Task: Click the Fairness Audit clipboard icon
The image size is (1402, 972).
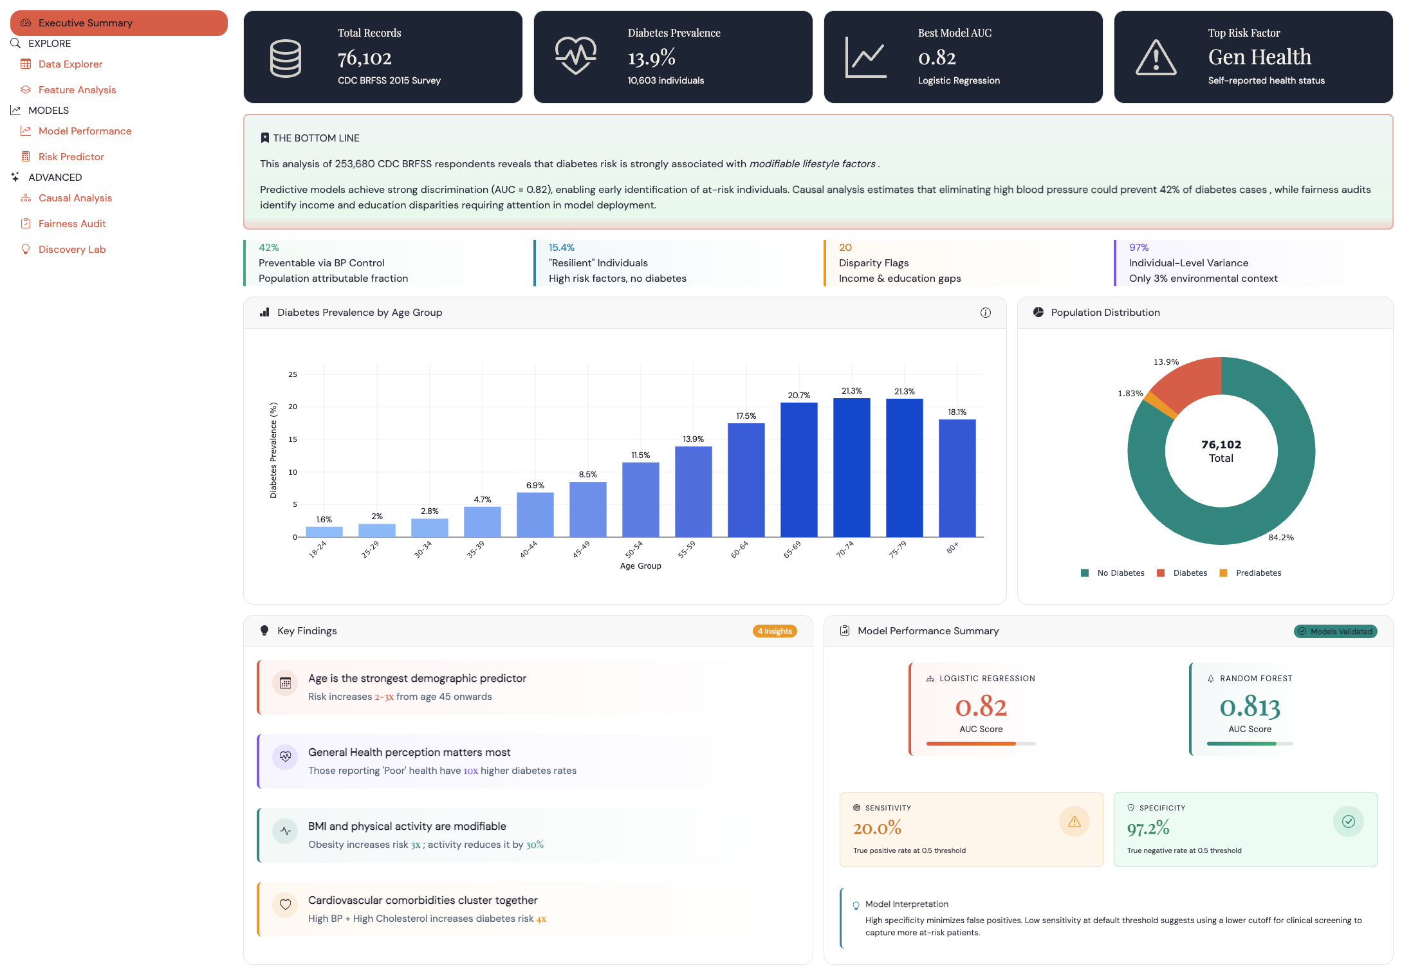Action: tap(25, 223)
